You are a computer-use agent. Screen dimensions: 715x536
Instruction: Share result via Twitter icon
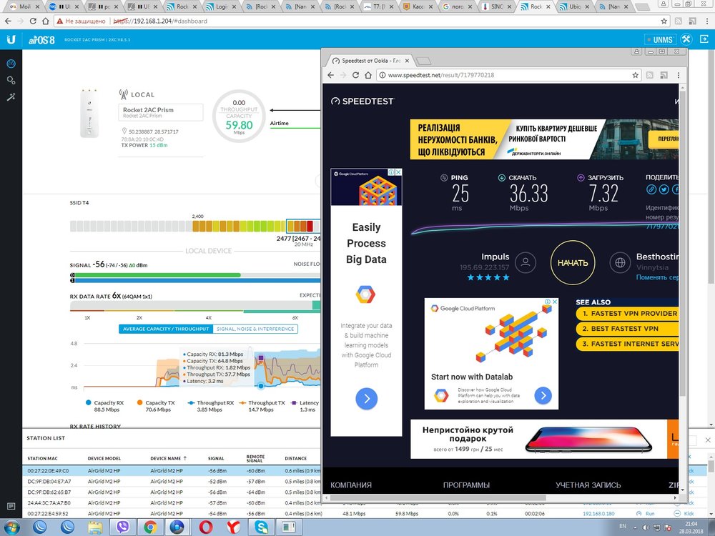pyautogui.click(x=664, y=189)
